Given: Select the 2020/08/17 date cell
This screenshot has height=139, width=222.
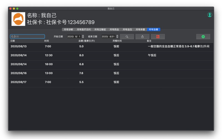Looking at the screenshot, I should pos(19,82).
